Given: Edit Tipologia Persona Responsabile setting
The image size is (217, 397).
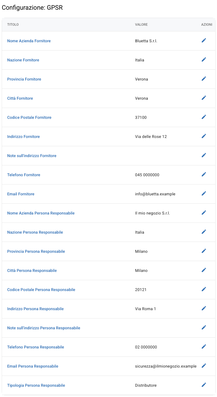Looking at the screenshot, I should pos(204,385).
